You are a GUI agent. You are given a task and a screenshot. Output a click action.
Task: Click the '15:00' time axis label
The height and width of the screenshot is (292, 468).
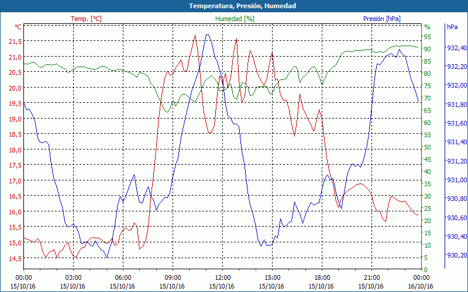pyautogui.click(x=272, y=278)
